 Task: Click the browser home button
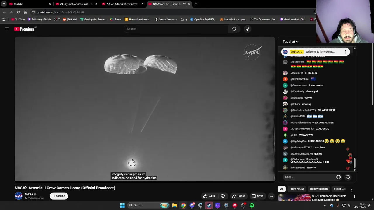tap(25, 12)
